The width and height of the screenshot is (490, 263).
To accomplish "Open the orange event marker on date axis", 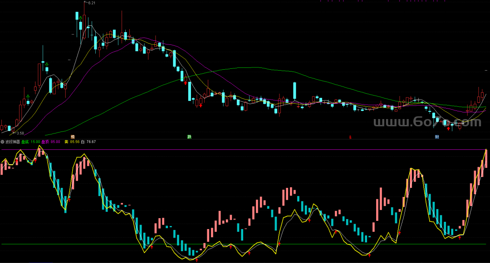I will [72, 136].
